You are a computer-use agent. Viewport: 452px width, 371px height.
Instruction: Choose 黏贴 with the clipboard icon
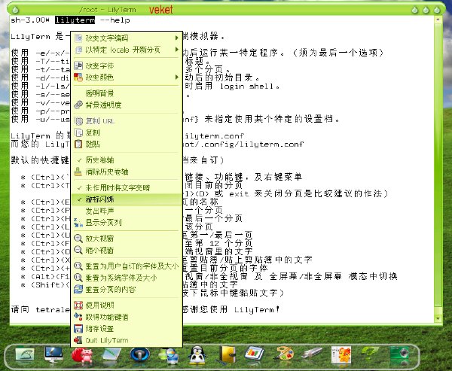pyautogui.click(x=127, y=144)
